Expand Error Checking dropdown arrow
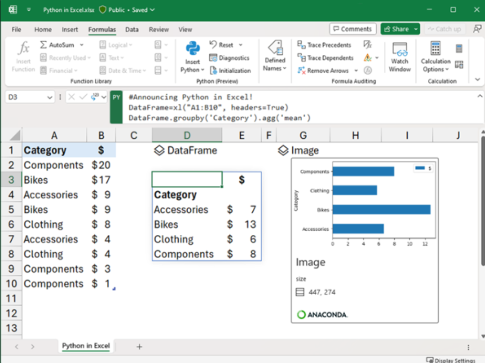The image size is (485, 363). point(377,58)
